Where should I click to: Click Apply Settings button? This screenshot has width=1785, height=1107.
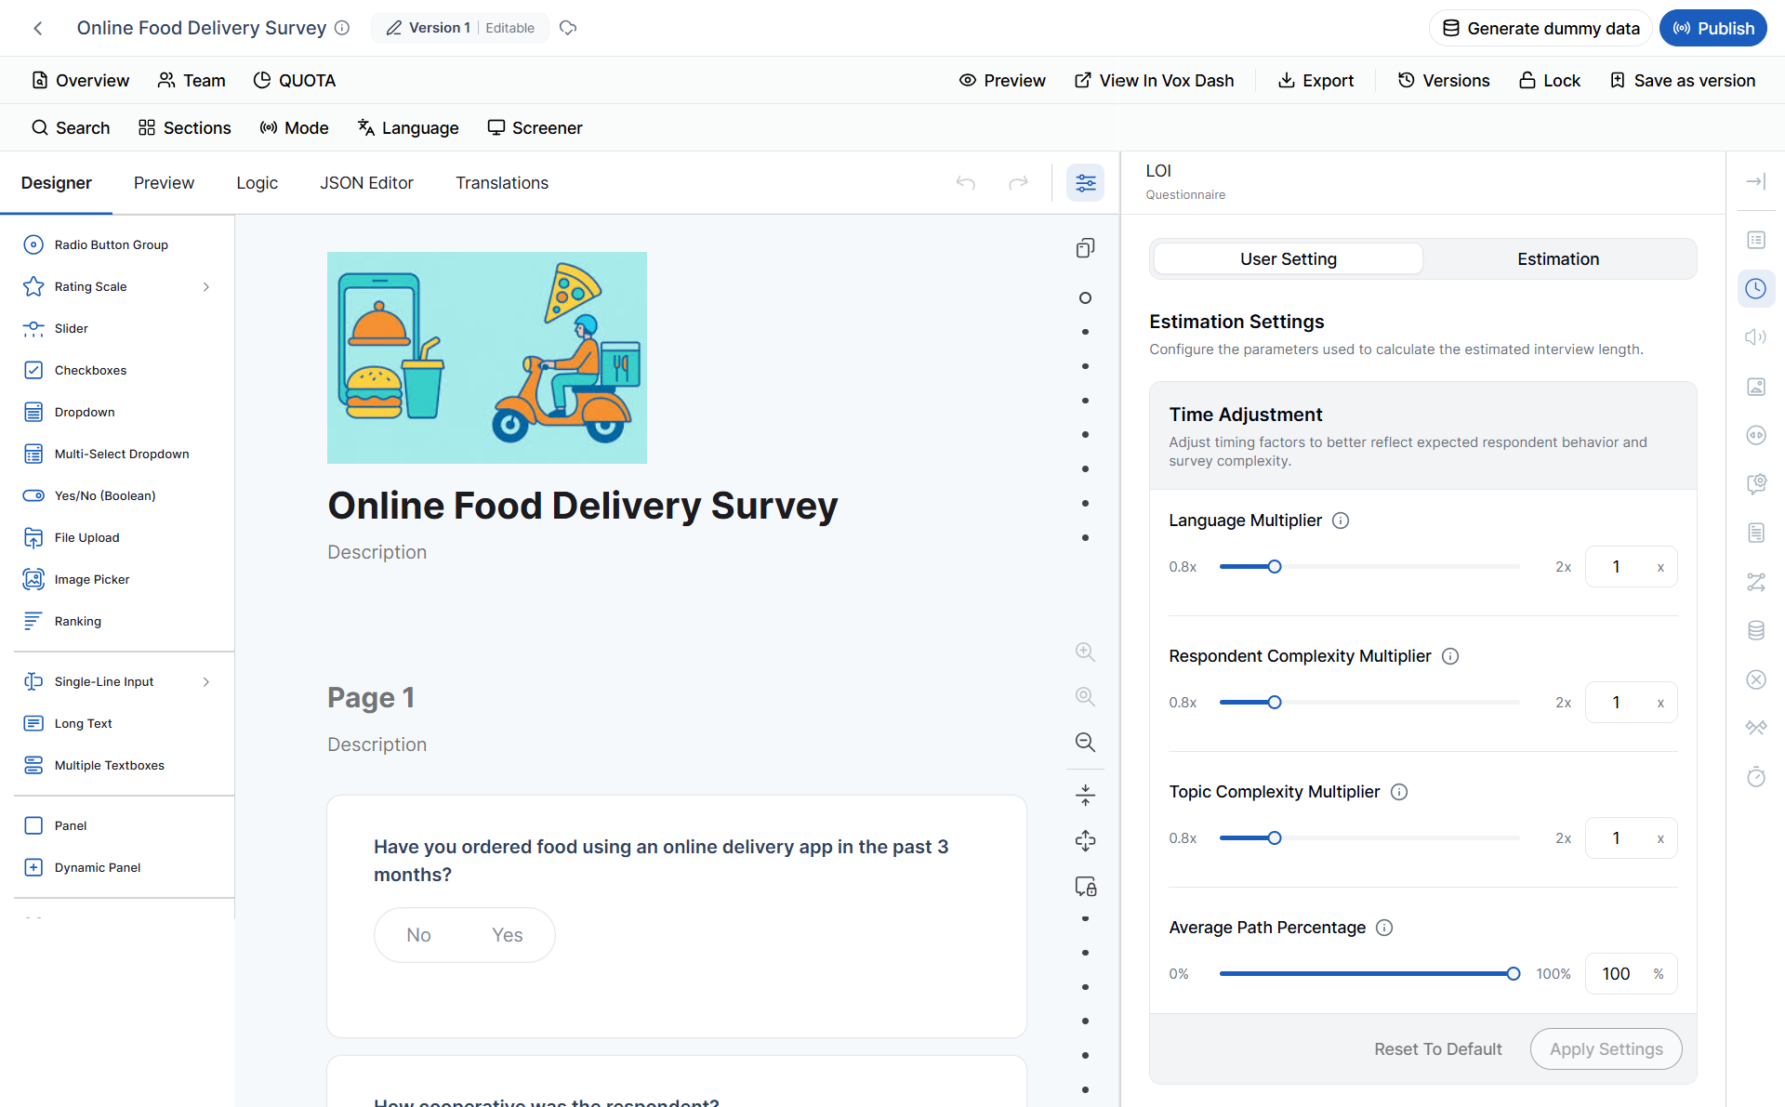point(1606,1049)
